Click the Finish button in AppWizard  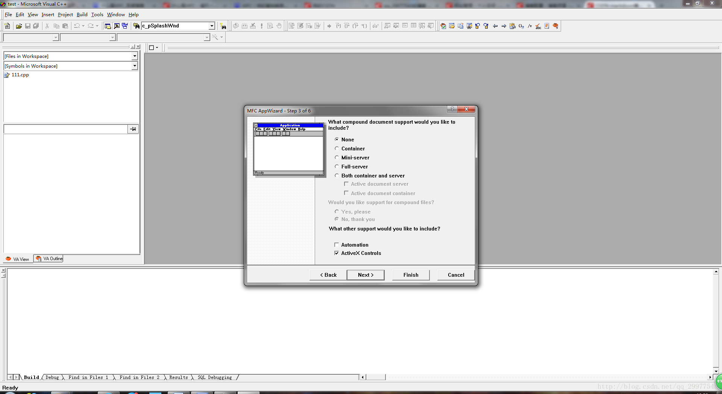tap(411, 275)
